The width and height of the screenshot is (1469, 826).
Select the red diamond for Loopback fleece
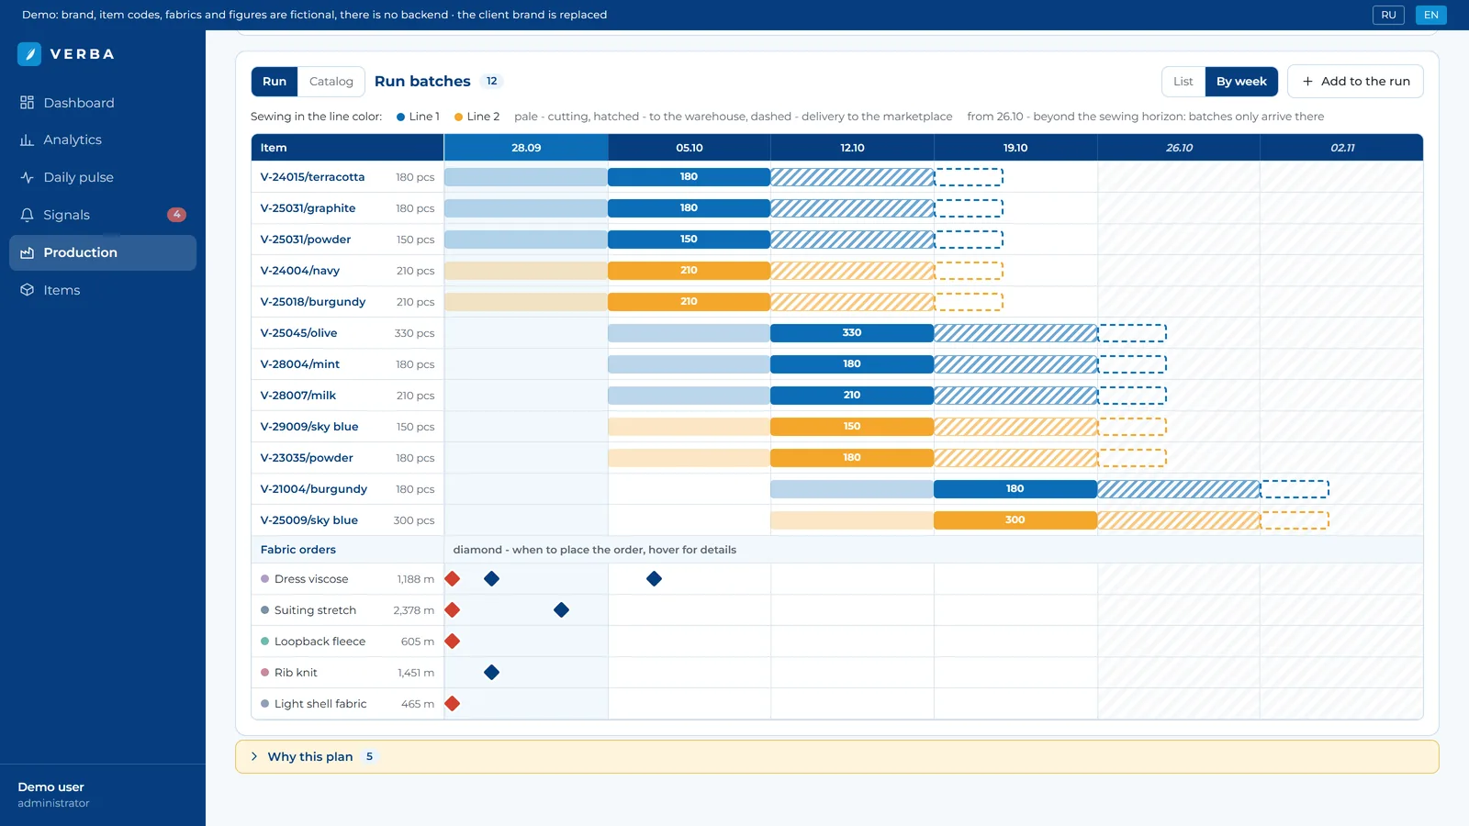pos(452,642)
